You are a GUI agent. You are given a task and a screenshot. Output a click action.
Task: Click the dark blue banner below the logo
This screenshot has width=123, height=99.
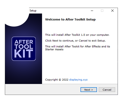[24, 72]
